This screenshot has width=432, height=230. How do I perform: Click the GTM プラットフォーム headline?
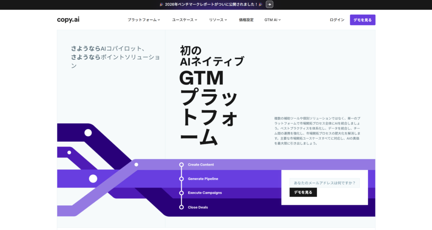point(208,109)
